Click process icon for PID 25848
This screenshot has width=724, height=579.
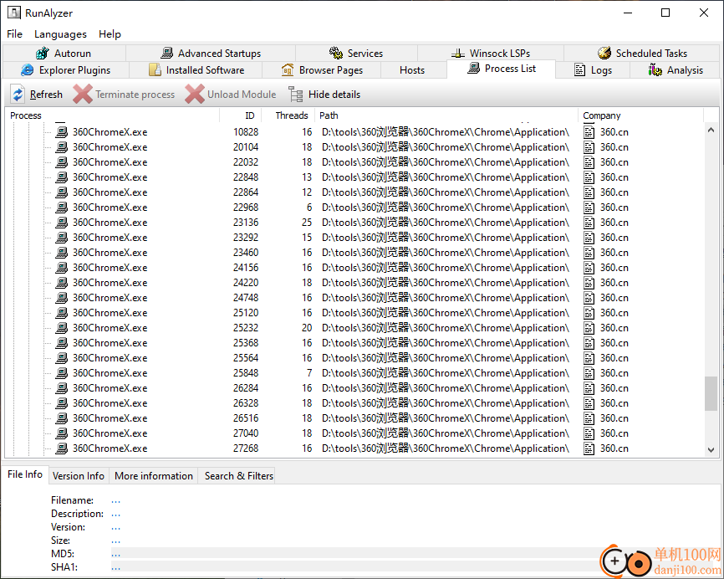coord(61,373)
